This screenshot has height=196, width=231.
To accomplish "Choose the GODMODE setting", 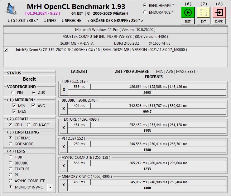I will click(11, 144).
